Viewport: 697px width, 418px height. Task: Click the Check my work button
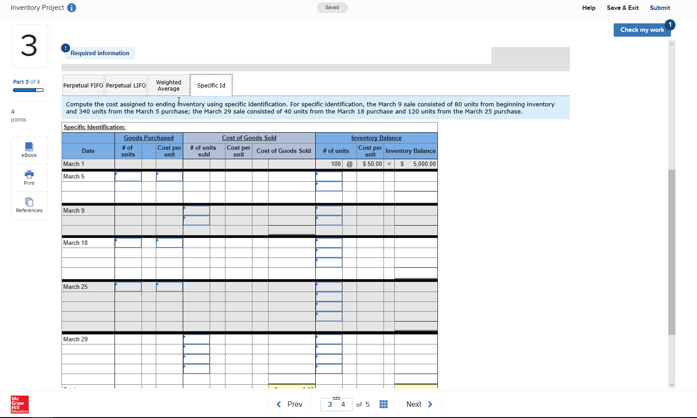coord(642,30)
